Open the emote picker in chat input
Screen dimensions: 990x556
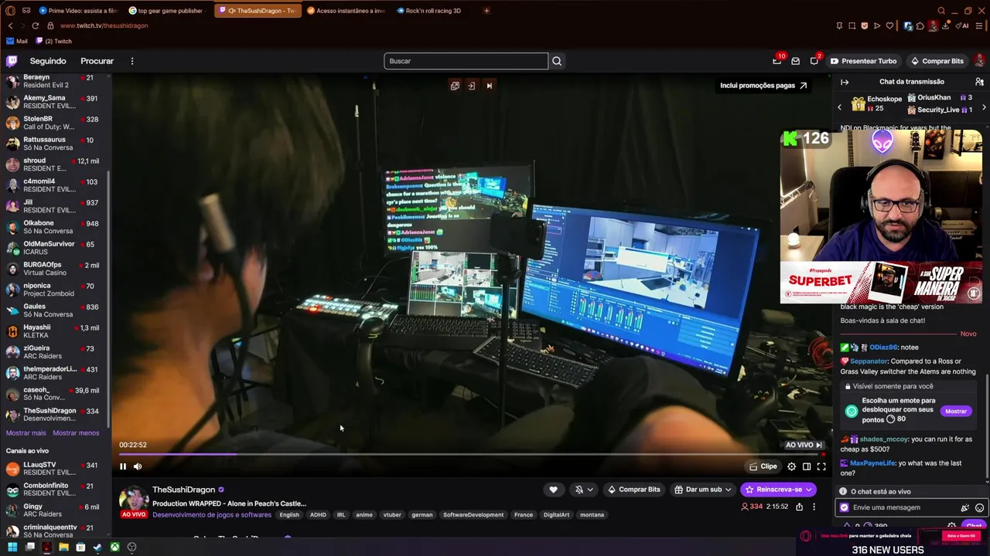[x=979, y=508]
